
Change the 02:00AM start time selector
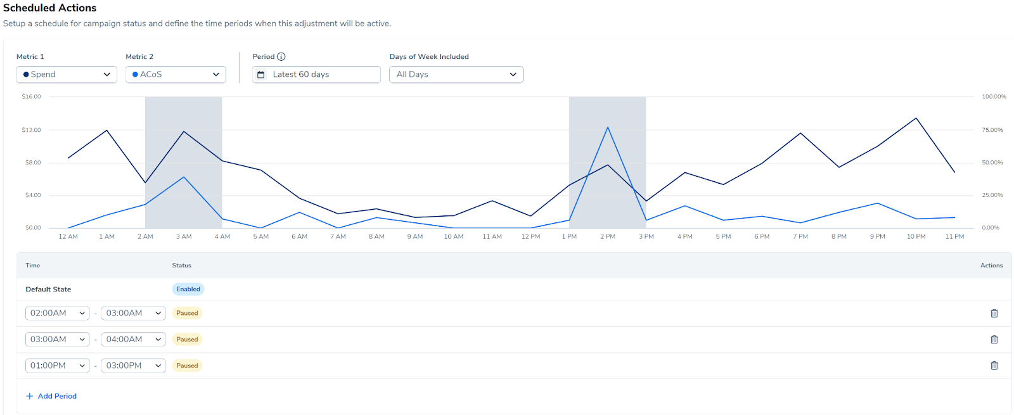58,313
